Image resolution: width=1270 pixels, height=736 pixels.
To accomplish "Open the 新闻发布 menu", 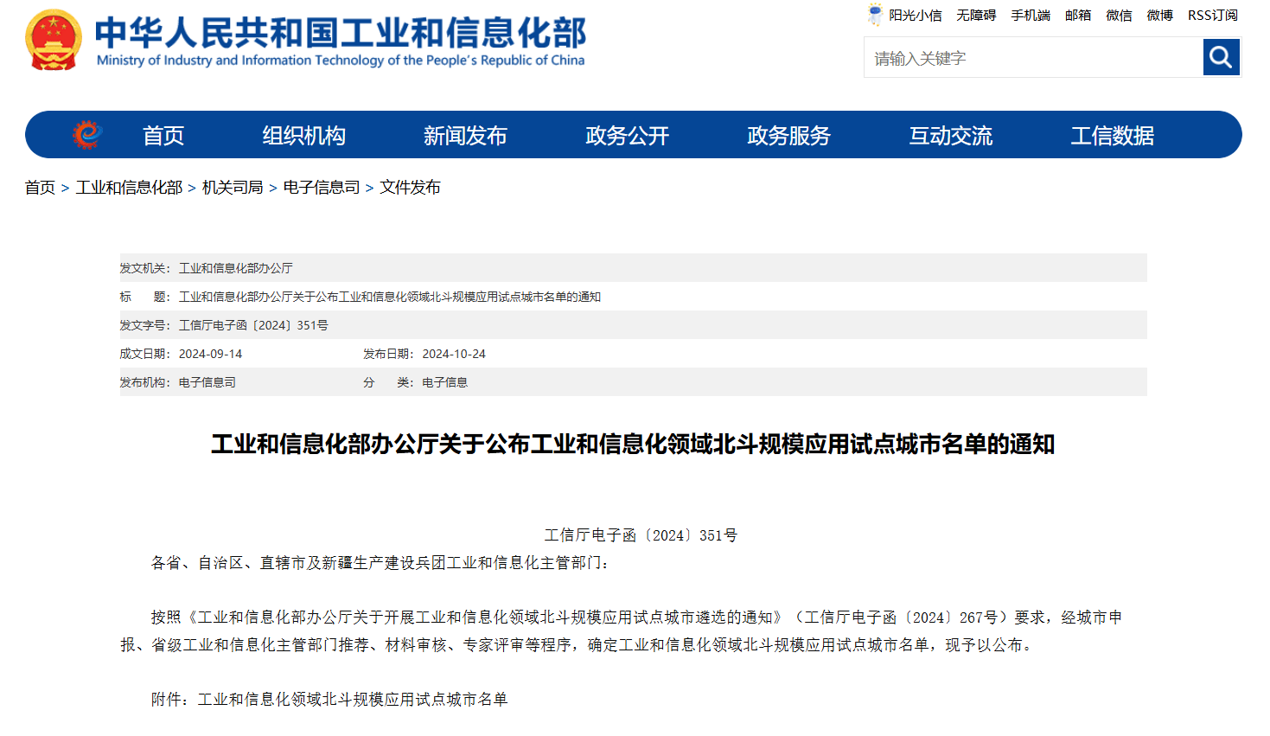I will click(465, 136).
